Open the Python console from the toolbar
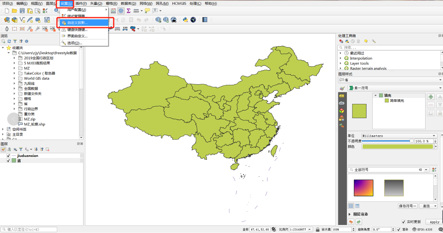 tap(186, 20)
